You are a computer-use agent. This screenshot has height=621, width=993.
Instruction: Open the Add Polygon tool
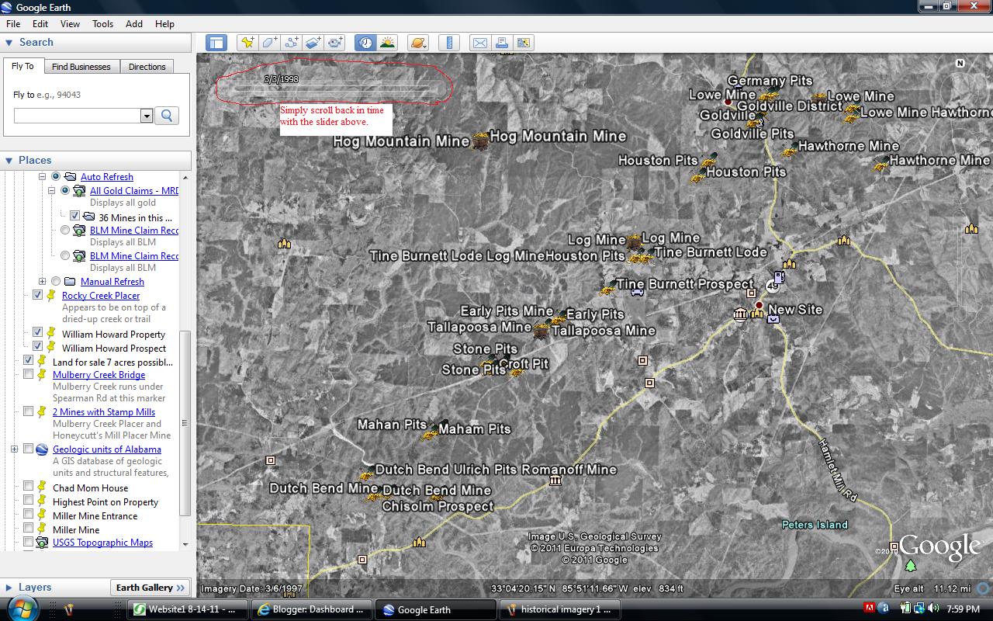(269, 43)
